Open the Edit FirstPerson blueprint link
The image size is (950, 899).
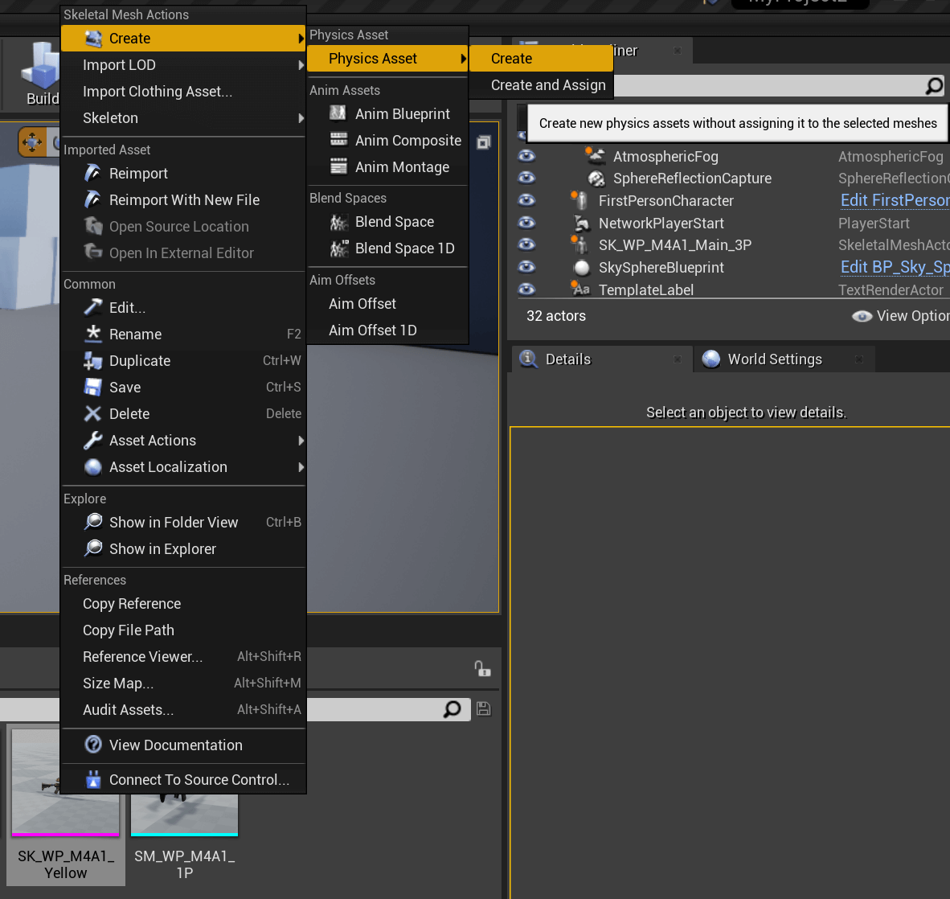click(x=895, y=201)
